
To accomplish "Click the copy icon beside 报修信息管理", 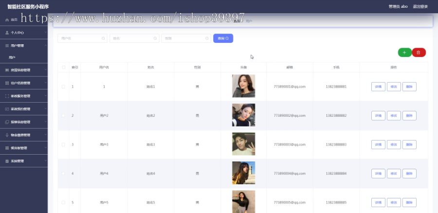I will click(7, 122).
